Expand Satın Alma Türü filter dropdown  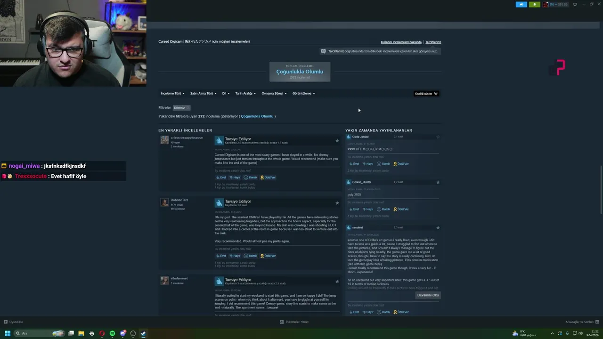click(203, 93)
